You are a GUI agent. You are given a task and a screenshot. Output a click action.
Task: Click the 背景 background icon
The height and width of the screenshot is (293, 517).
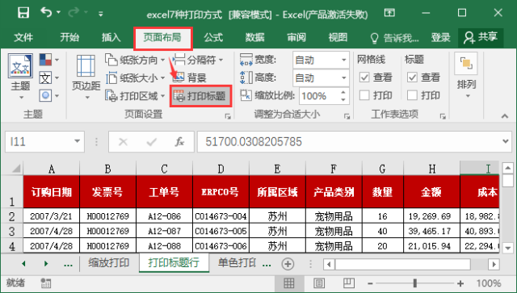pos(179,77)
